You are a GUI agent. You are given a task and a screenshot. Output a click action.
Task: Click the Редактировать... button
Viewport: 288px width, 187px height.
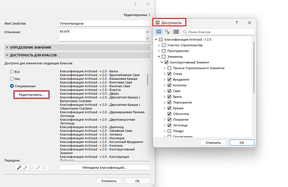coord(32,95)
